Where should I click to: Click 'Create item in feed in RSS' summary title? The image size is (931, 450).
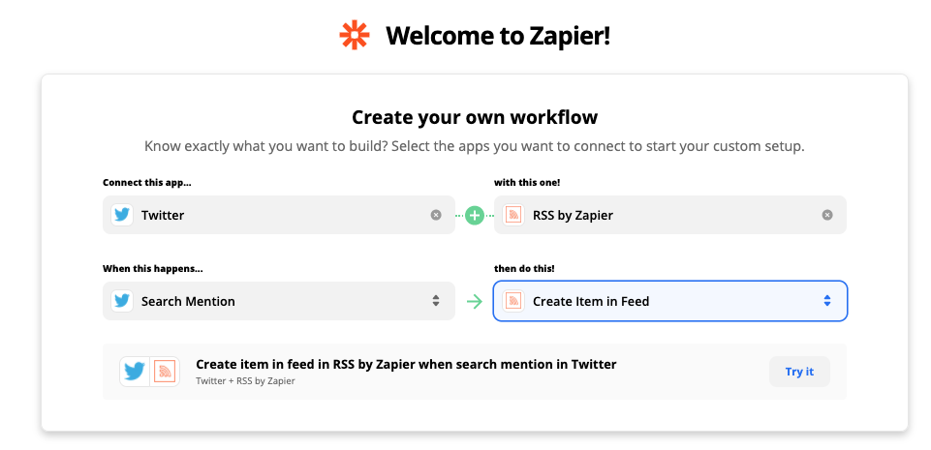(406, 364)
